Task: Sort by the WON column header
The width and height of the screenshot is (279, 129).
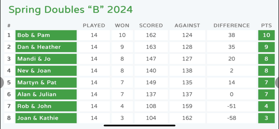Action: [x=122, y=26]
